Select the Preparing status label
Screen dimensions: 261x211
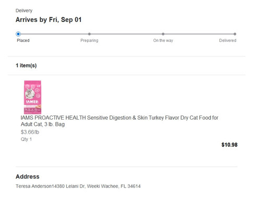click(x=89, y=40)
